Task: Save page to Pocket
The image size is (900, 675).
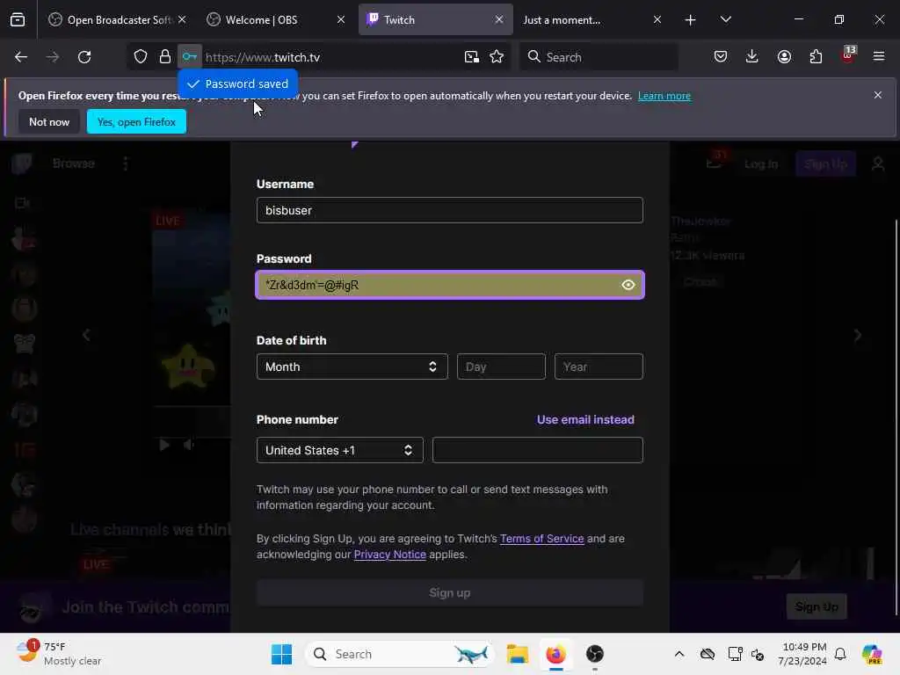Action: point(721,57)
